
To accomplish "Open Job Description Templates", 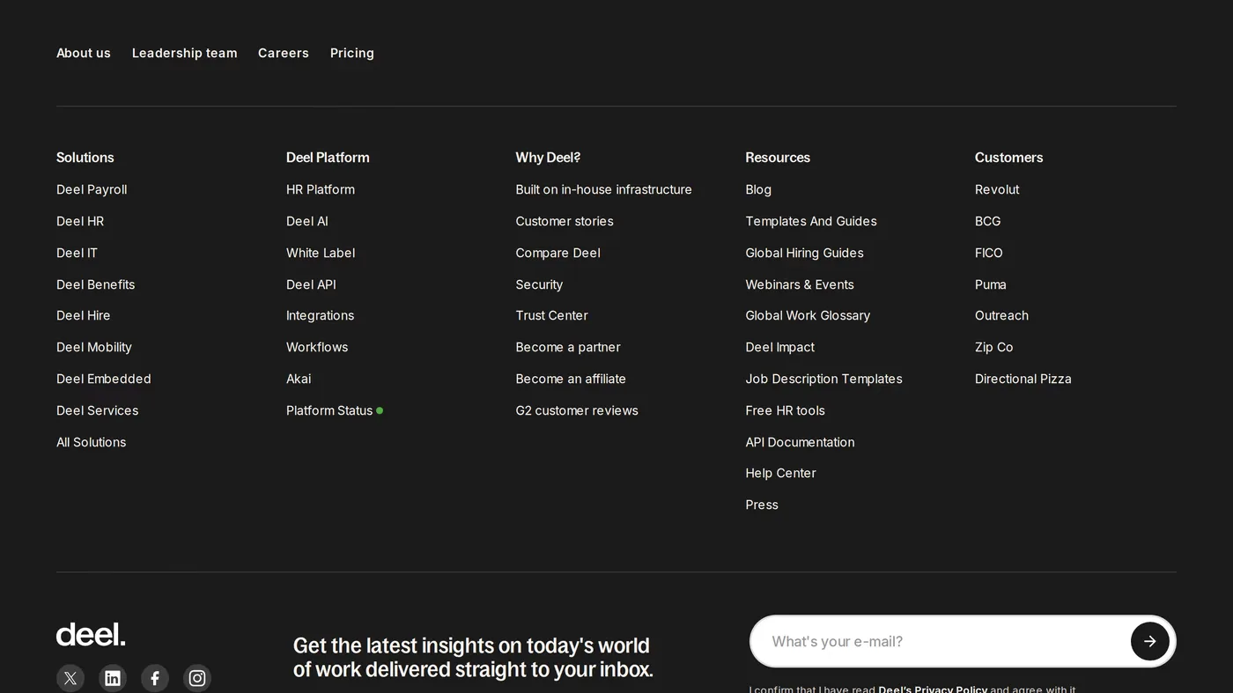I will tap(823, 379).
